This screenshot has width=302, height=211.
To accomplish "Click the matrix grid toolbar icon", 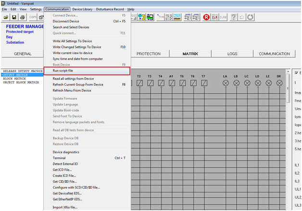I will click(169, 17).
